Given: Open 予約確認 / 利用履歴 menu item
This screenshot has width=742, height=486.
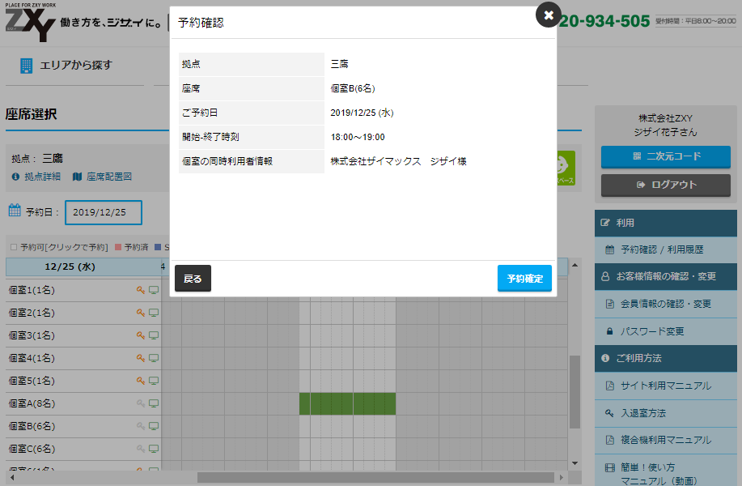Looking at the screenshot, I should pos(665,249).
